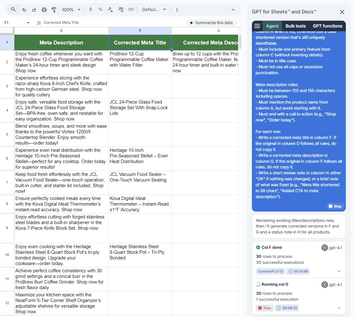Expand the Col F done run details
This screenshot has height=317, width=354.
click(339, 271)
